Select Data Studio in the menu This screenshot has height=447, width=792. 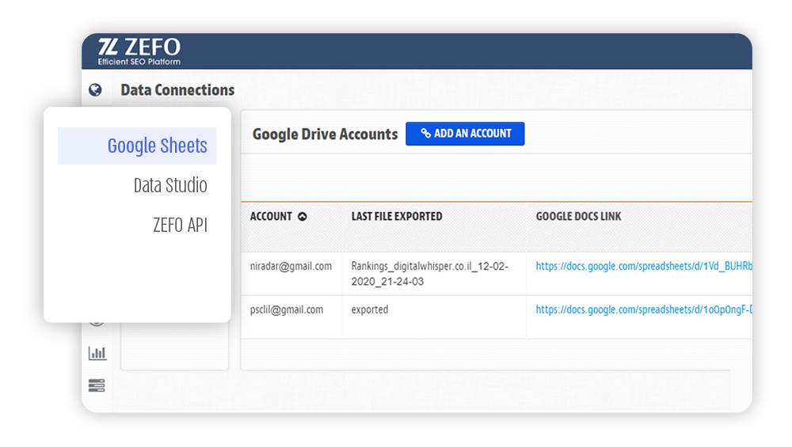point(170,185)
